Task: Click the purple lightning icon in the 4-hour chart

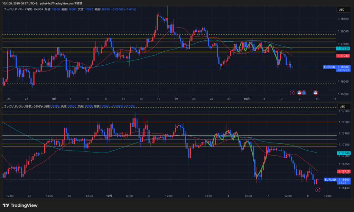Action: 292,93
